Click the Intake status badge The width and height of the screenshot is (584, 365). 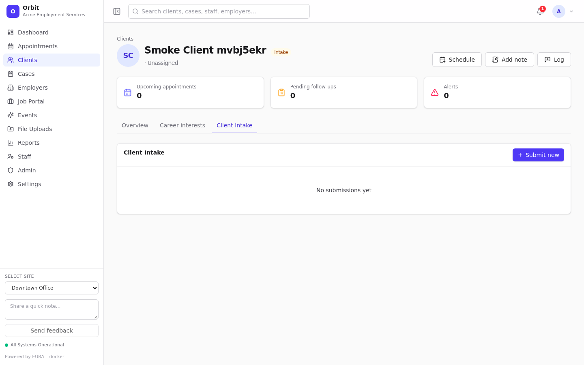click(x=281, y=52)
